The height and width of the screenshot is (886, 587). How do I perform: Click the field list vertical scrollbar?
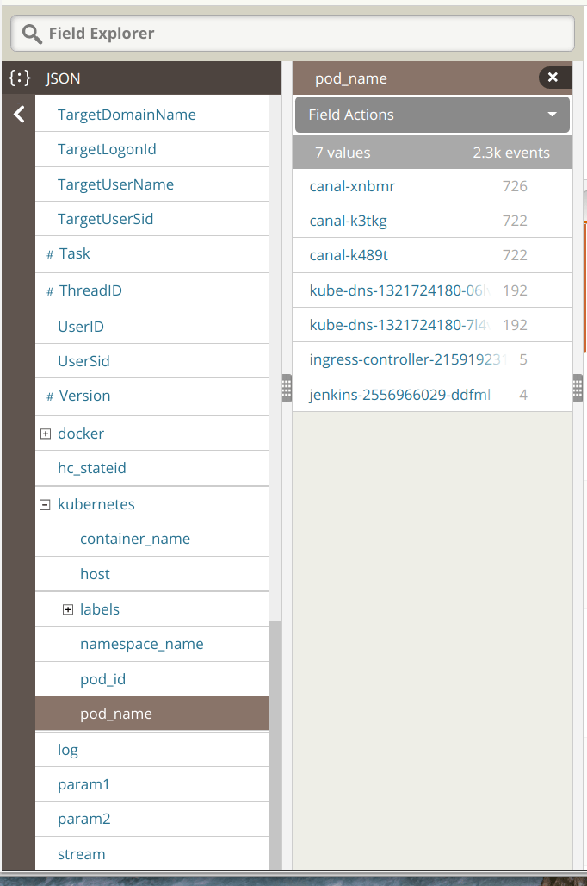(x=275, y=741)
